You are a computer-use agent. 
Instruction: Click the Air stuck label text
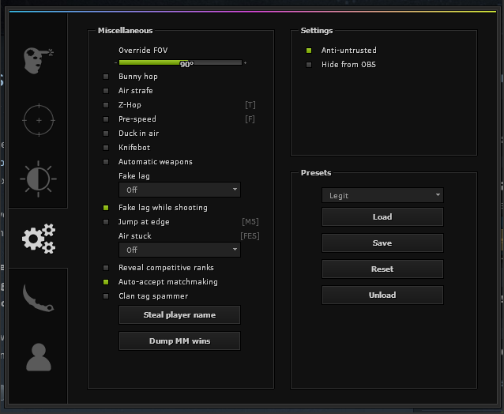tap(134, 236)
